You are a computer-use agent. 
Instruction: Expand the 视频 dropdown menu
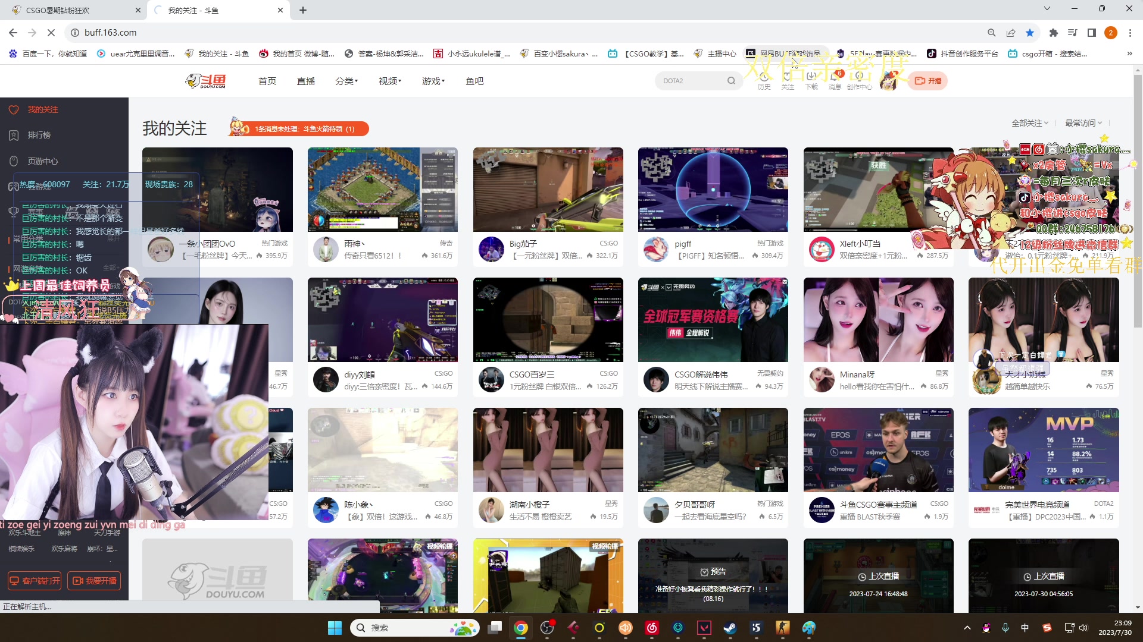(x=390, y=81)
